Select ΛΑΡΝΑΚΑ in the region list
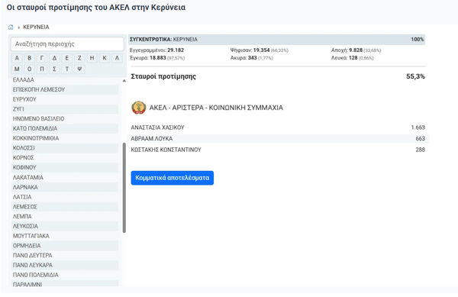Screen dimensions: 458x297 tap(65, 187)
